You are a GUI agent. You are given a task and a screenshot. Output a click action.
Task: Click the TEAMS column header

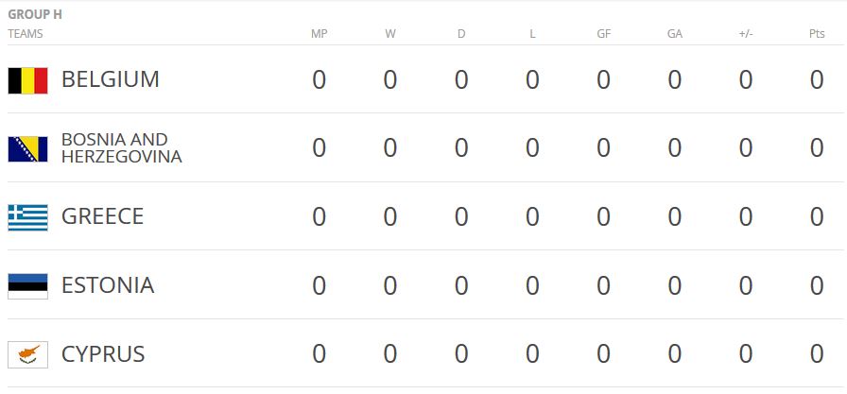tap(26, 34)
